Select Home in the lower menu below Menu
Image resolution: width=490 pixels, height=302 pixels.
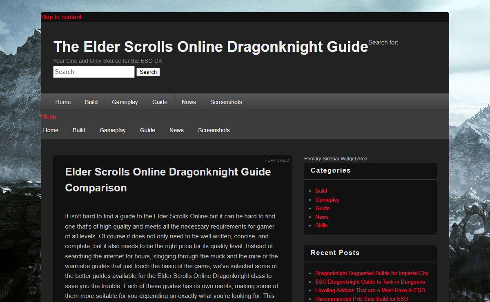51,130
